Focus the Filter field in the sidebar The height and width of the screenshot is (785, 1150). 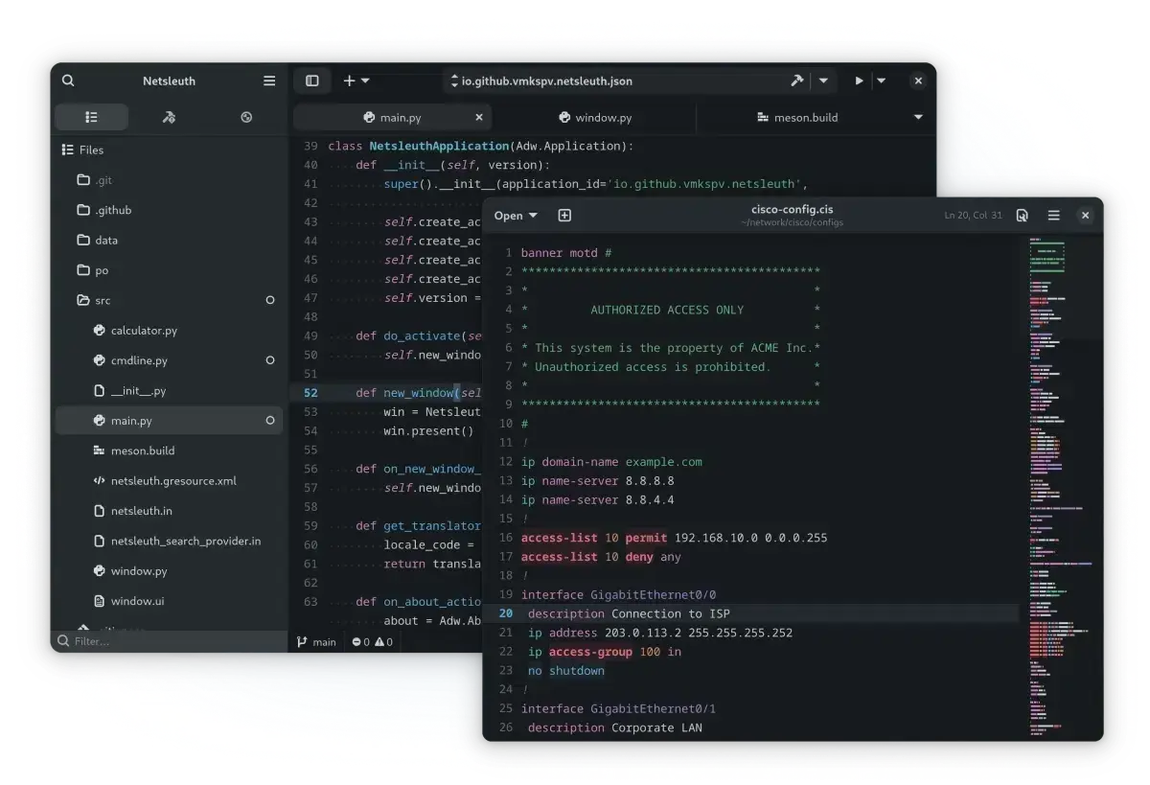click(x=170, y=641)
